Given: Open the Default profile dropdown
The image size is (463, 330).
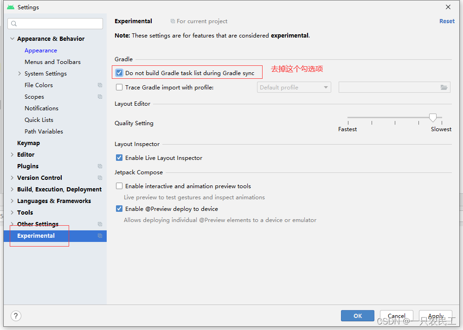Looking at the screenshot, I should (x=294, y=88).
